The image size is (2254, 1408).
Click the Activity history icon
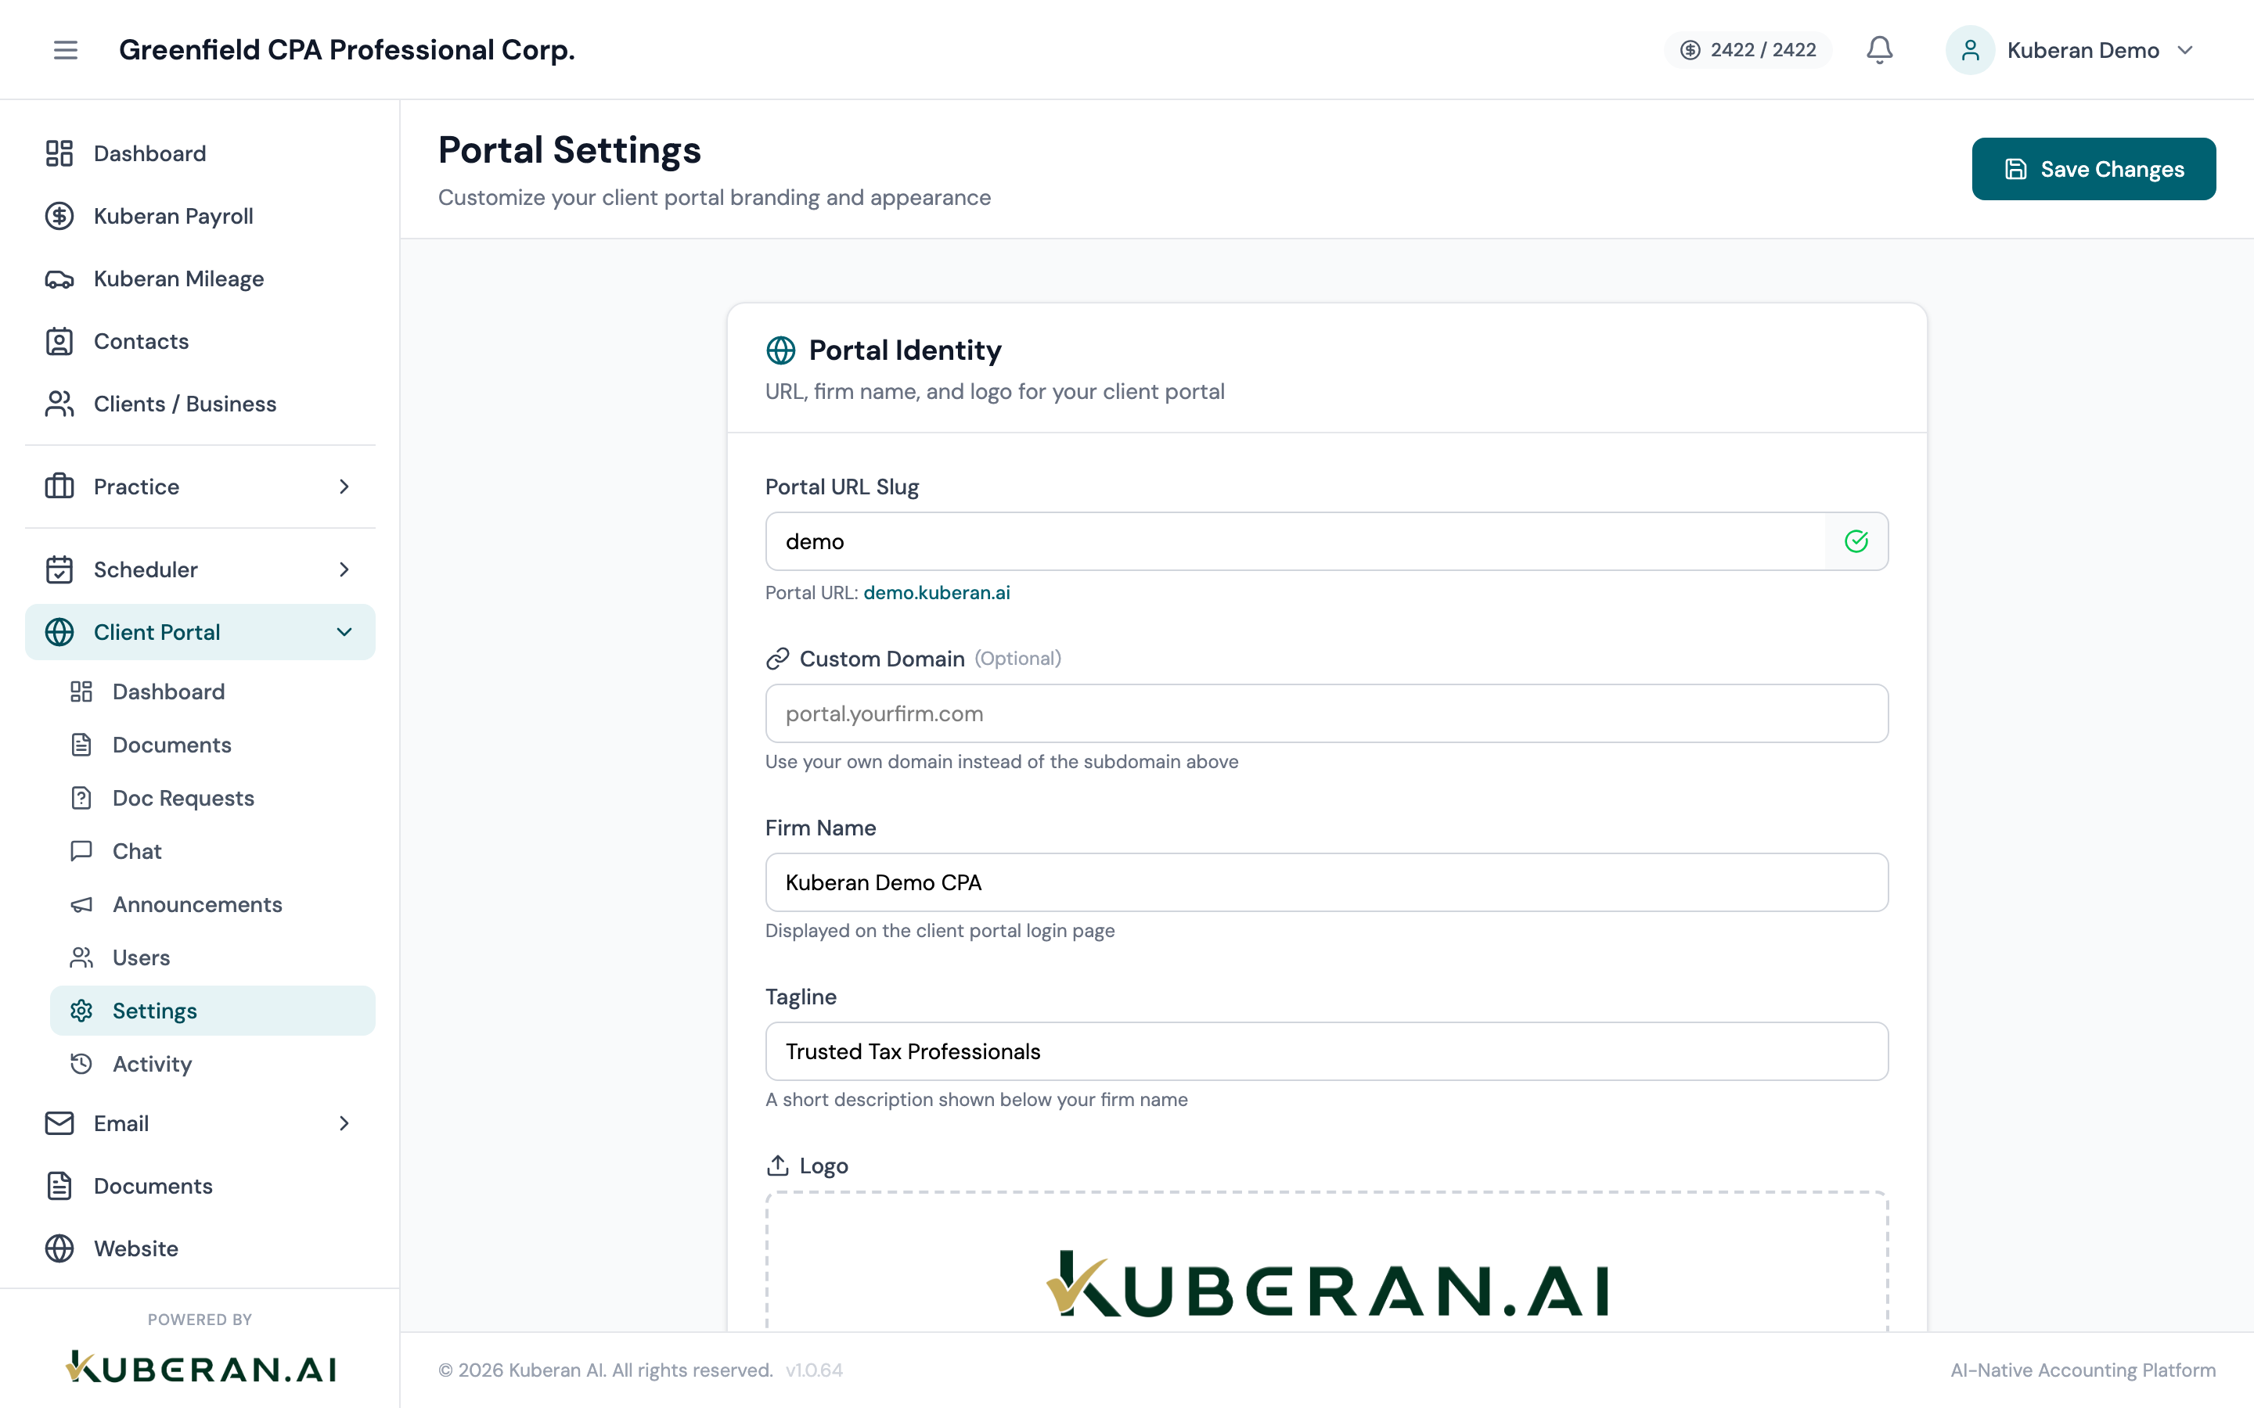coord(81,1064)
